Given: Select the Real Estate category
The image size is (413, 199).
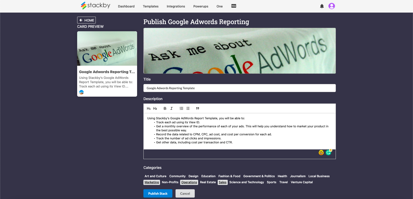Looking at the screenshot, I should pyautogui.click(x=208, y=182).
